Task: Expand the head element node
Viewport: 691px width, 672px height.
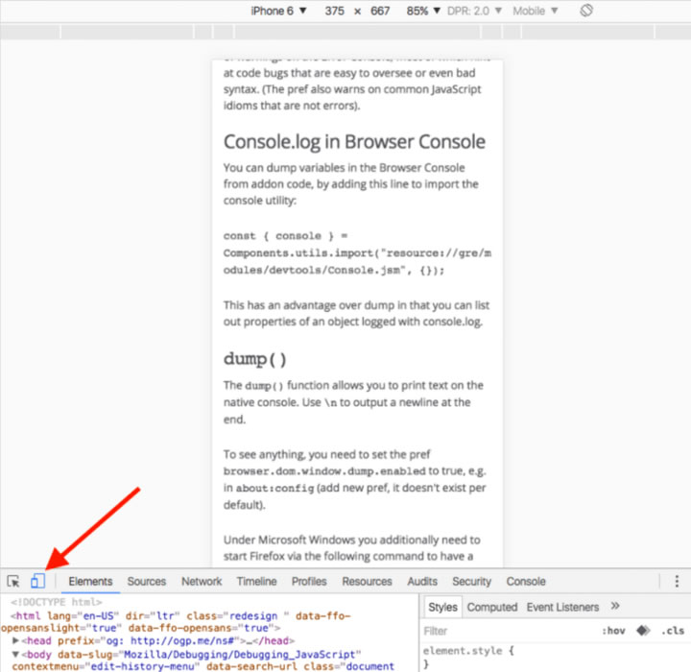Action: pyautogui.click(x=15, y=640)
